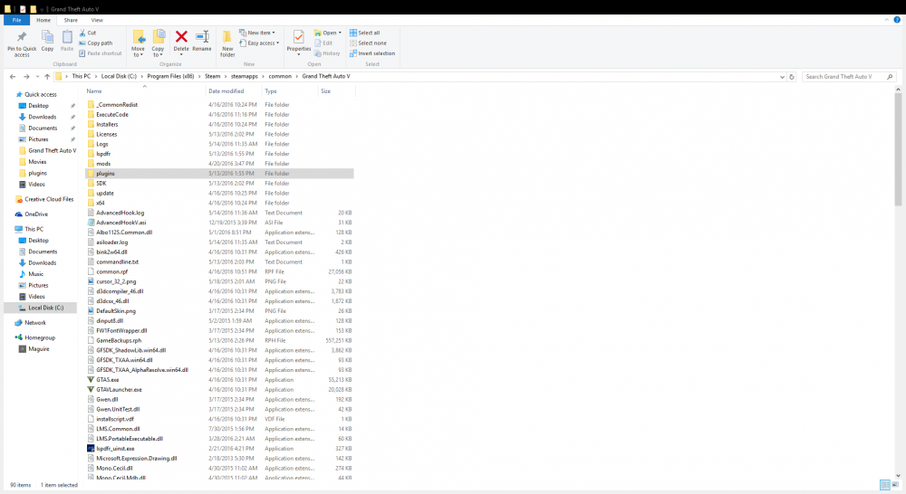Click Local Disk (C:) in breadcrumb
The image size is (906, 494).
tap(119, 76)
